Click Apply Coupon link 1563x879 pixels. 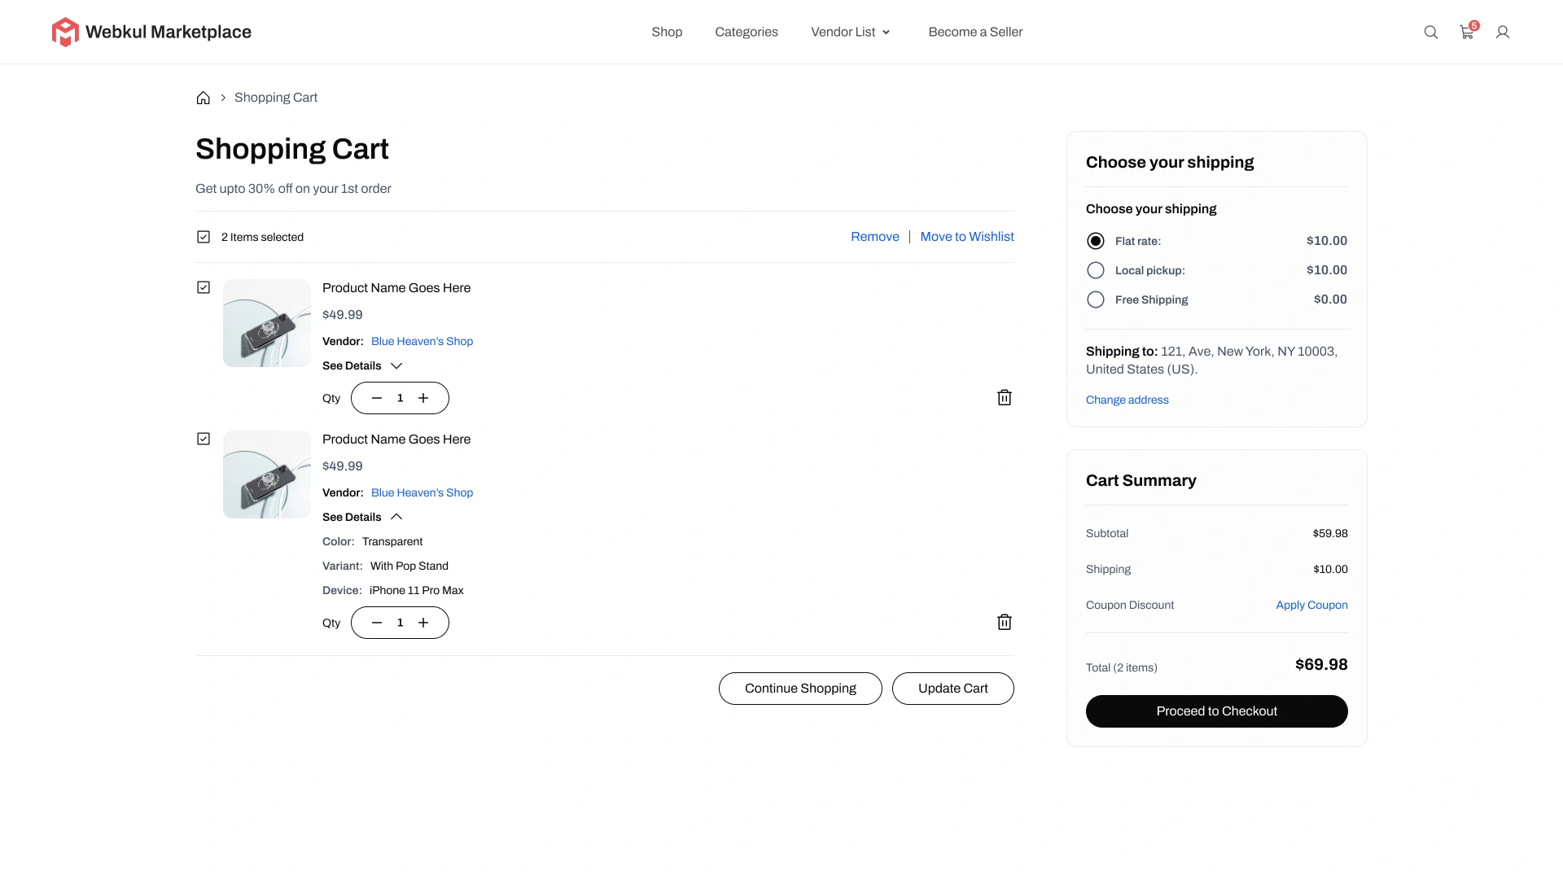coord(1311,605)
